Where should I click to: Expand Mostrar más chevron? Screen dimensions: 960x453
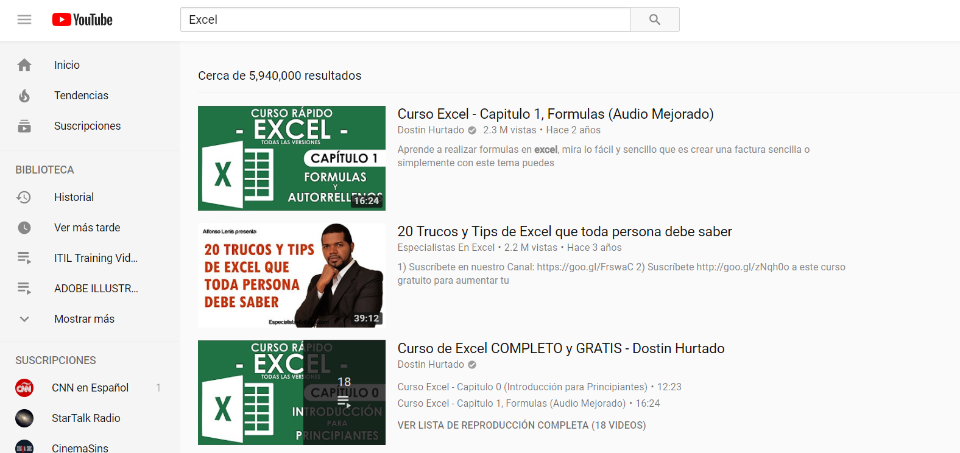24,319
